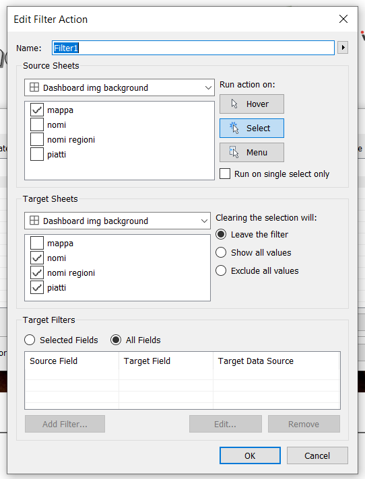Close the Edit Filter Action dialog
This screenshot has height=479, width=365.
pyautogui.click(x=343, y=19)
